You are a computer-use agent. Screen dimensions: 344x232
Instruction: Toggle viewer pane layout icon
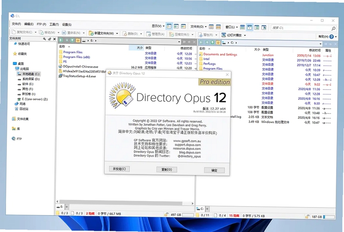point(264,28)
